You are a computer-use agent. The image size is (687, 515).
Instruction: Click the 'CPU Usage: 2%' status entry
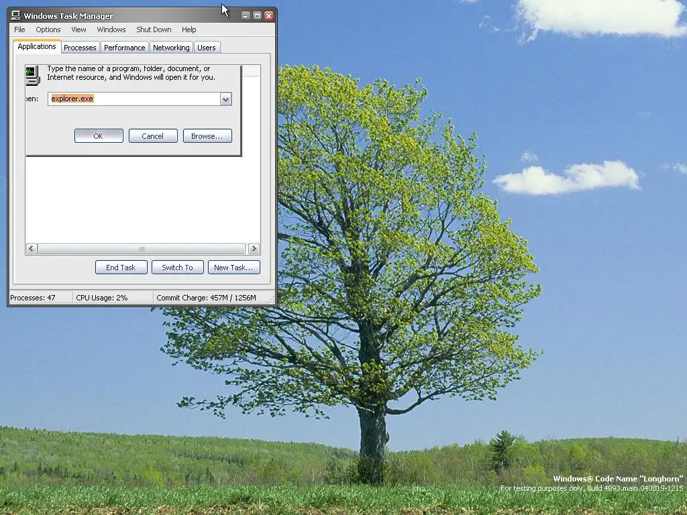point(102,298)
